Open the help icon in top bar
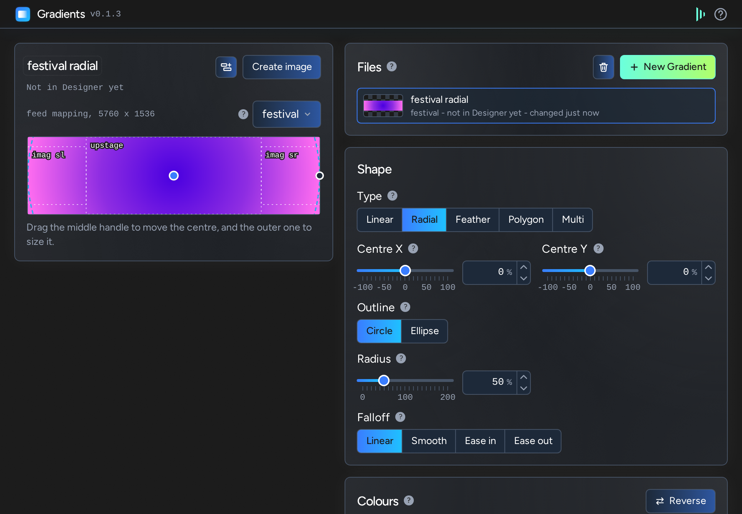This screenshot has width=742, height=514. [x=720, y=14]
